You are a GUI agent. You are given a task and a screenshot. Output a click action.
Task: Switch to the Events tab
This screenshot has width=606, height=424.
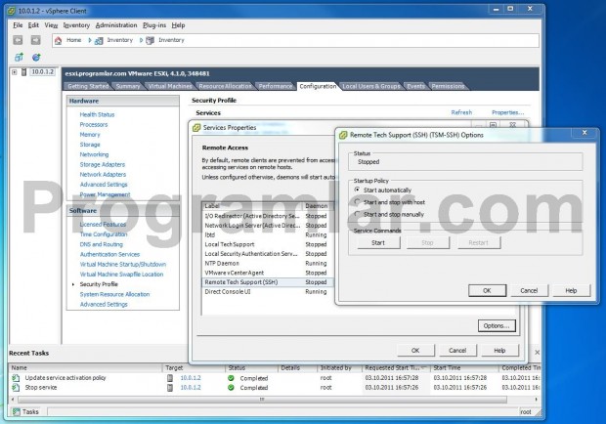tap(415, 86)
